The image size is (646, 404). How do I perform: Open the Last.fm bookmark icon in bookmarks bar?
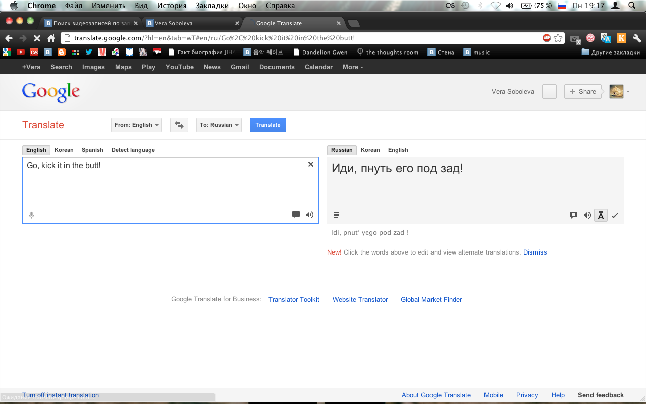tap(34, 52)
